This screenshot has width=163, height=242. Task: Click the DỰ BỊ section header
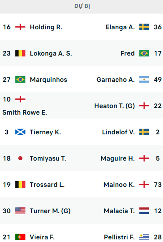[x=82, y=6]
